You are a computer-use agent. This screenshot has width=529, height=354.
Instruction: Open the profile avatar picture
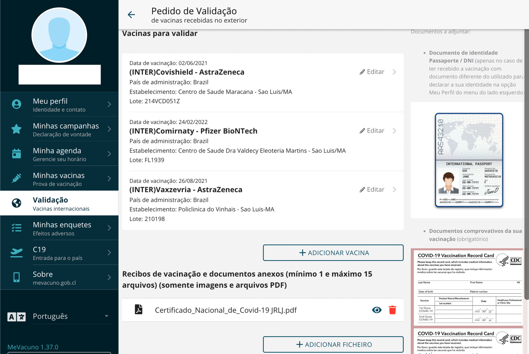click(59, 35)
